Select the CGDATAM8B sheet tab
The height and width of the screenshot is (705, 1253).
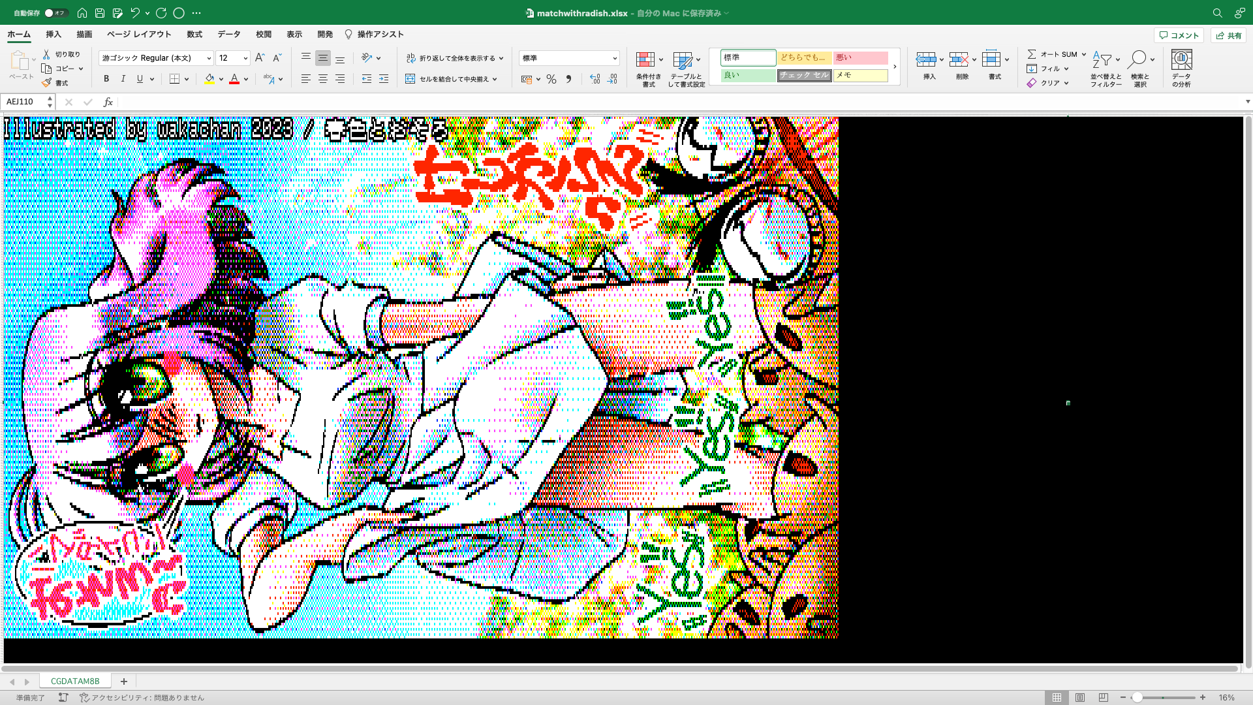pyautogui.click(x=75, y=681)
